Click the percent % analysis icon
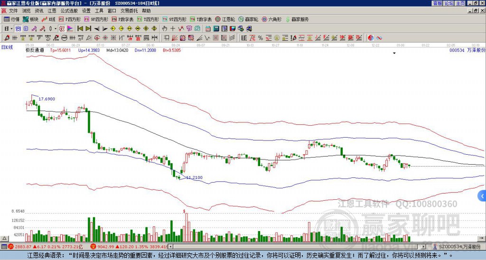Image resolution: width=486 pixels, height=260 pixels. click(261, 38)
